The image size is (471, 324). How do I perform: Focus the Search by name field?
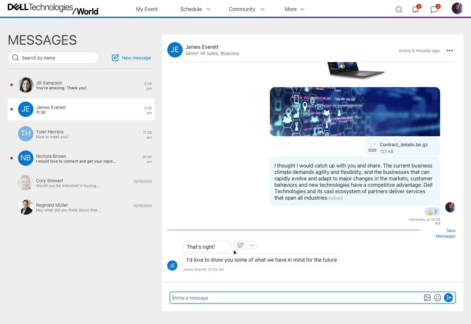point(53,58)
